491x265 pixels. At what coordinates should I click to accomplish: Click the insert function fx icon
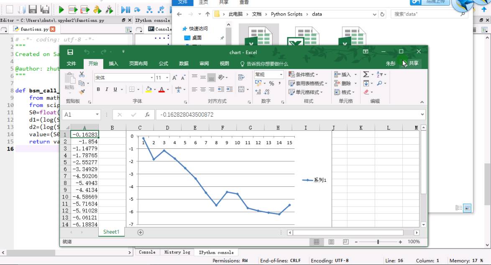pyautogui.click(x=147, y=115)
